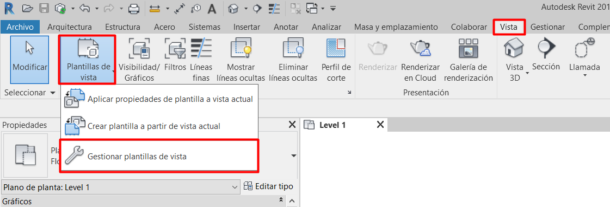
Task: Choose Aplicar propiedades de plantilla a vista actual
Action: [159, 99]
